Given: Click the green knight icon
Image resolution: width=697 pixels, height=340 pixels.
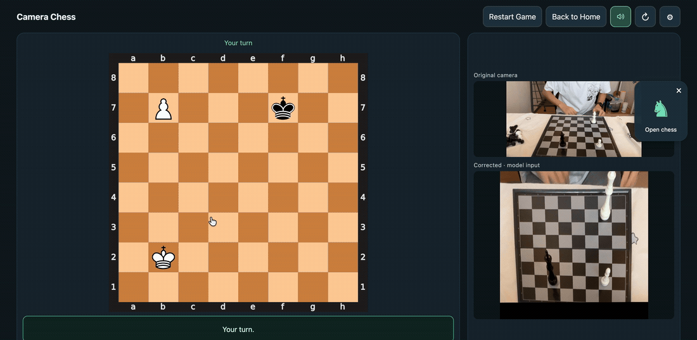Looking at the screenshot, I should (660, 109).
